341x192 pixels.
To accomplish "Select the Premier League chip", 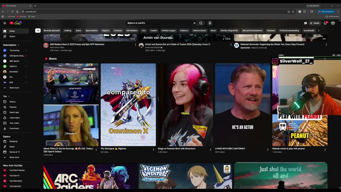I will pyautogui.click(x=168, y=30).
